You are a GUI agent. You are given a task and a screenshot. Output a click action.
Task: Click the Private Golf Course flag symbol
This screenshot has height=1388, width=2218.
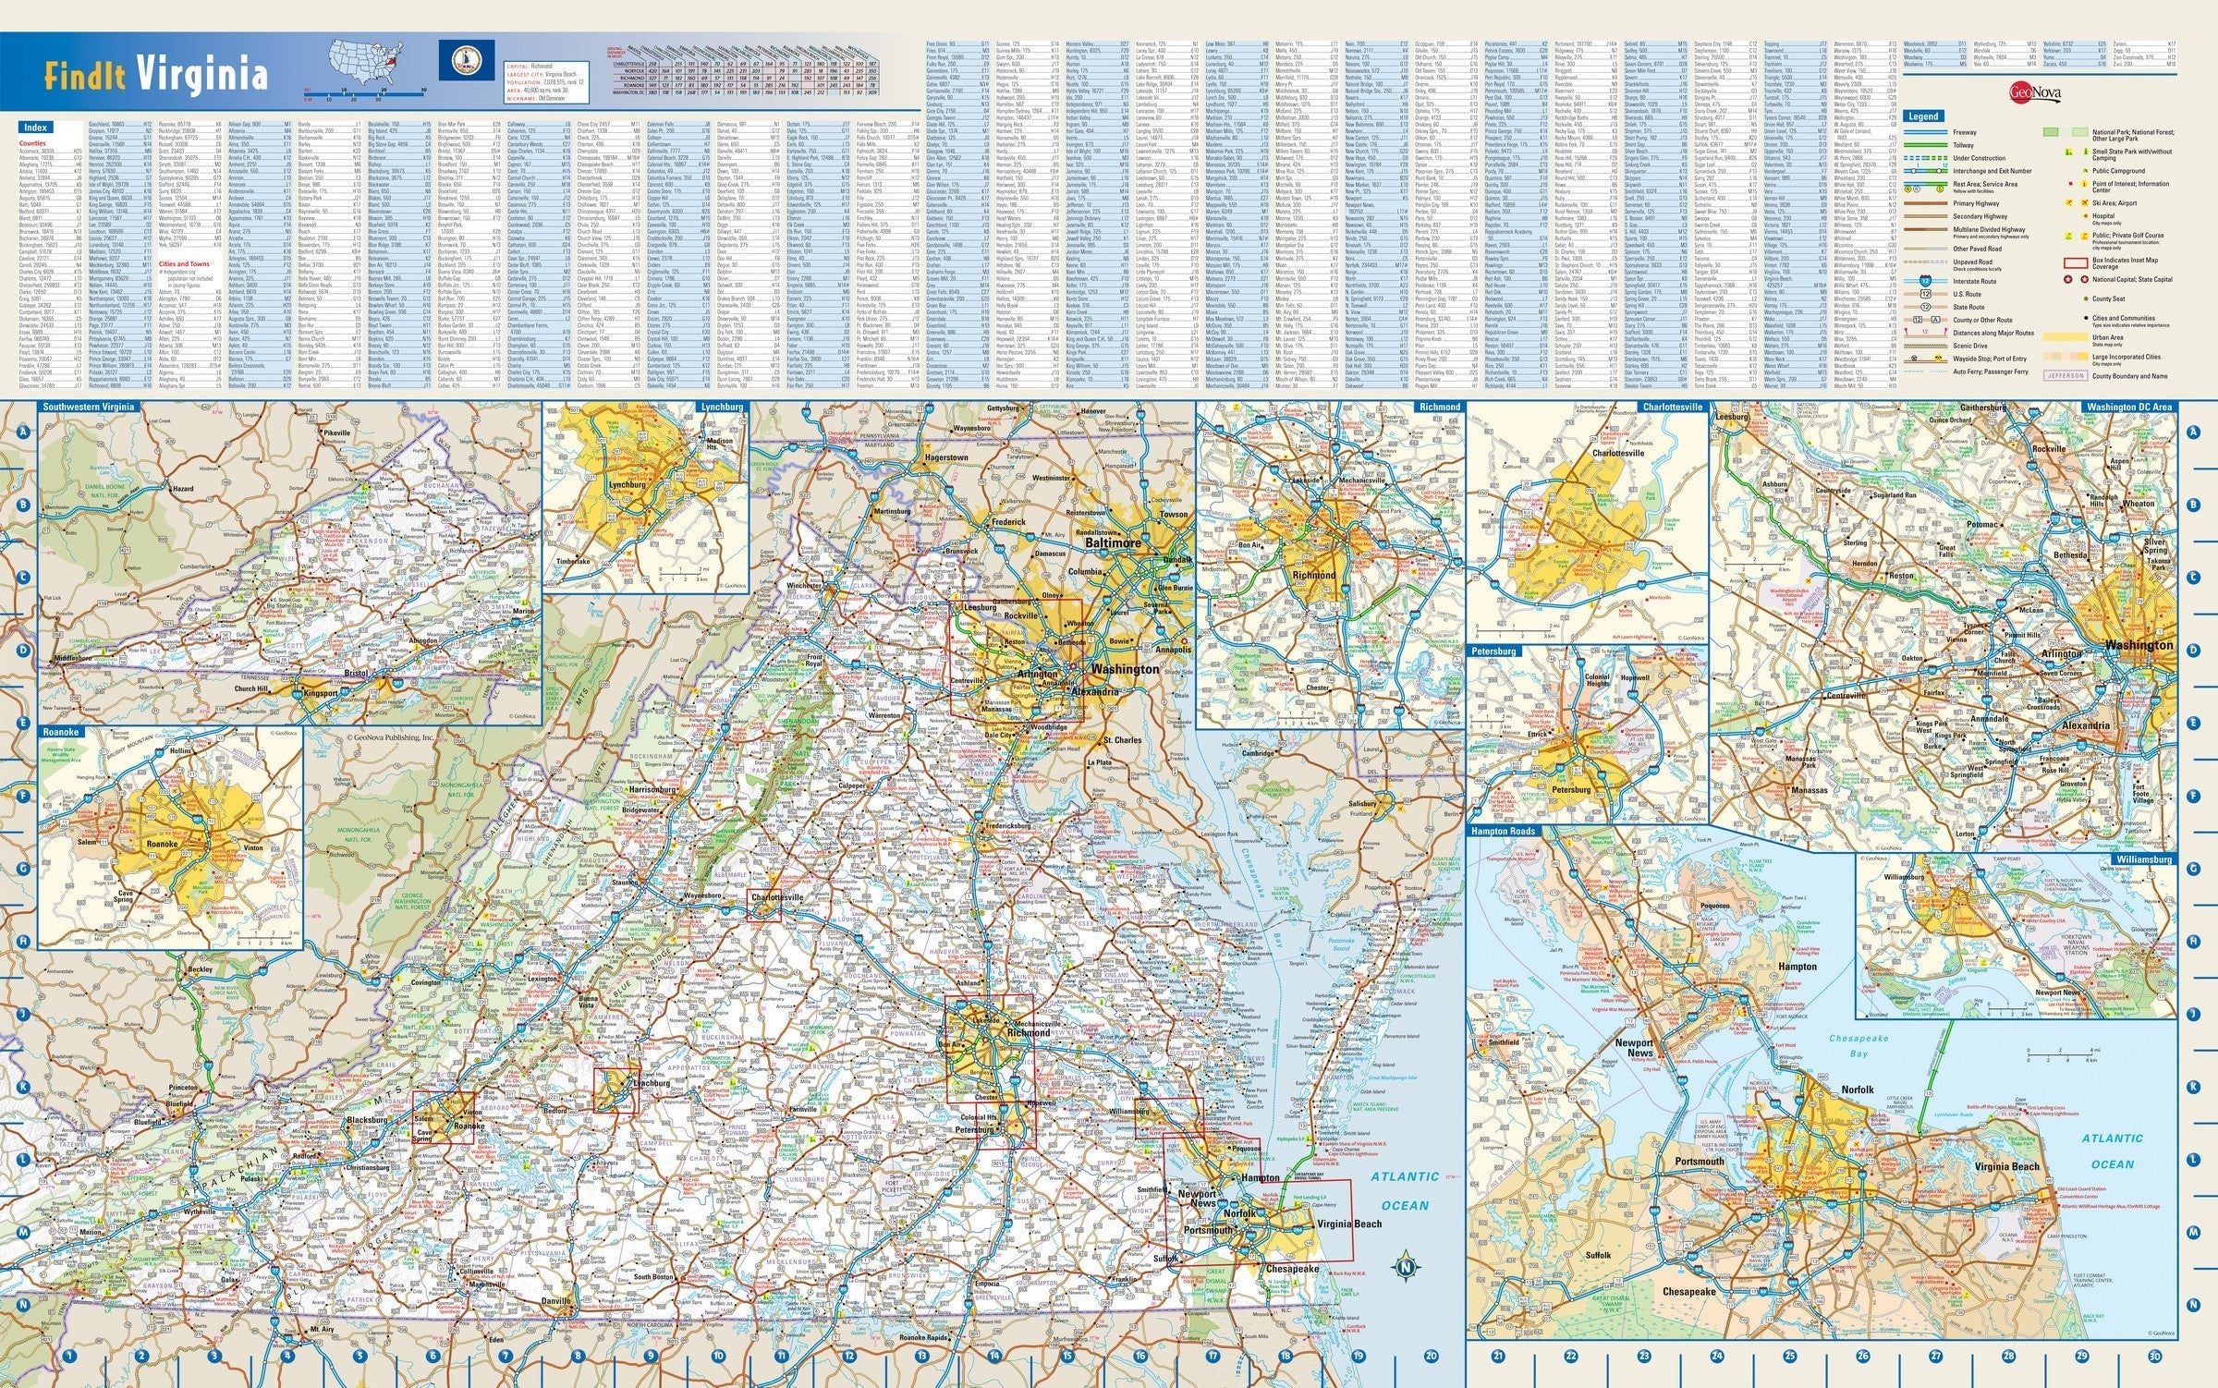coord(2084,236)
